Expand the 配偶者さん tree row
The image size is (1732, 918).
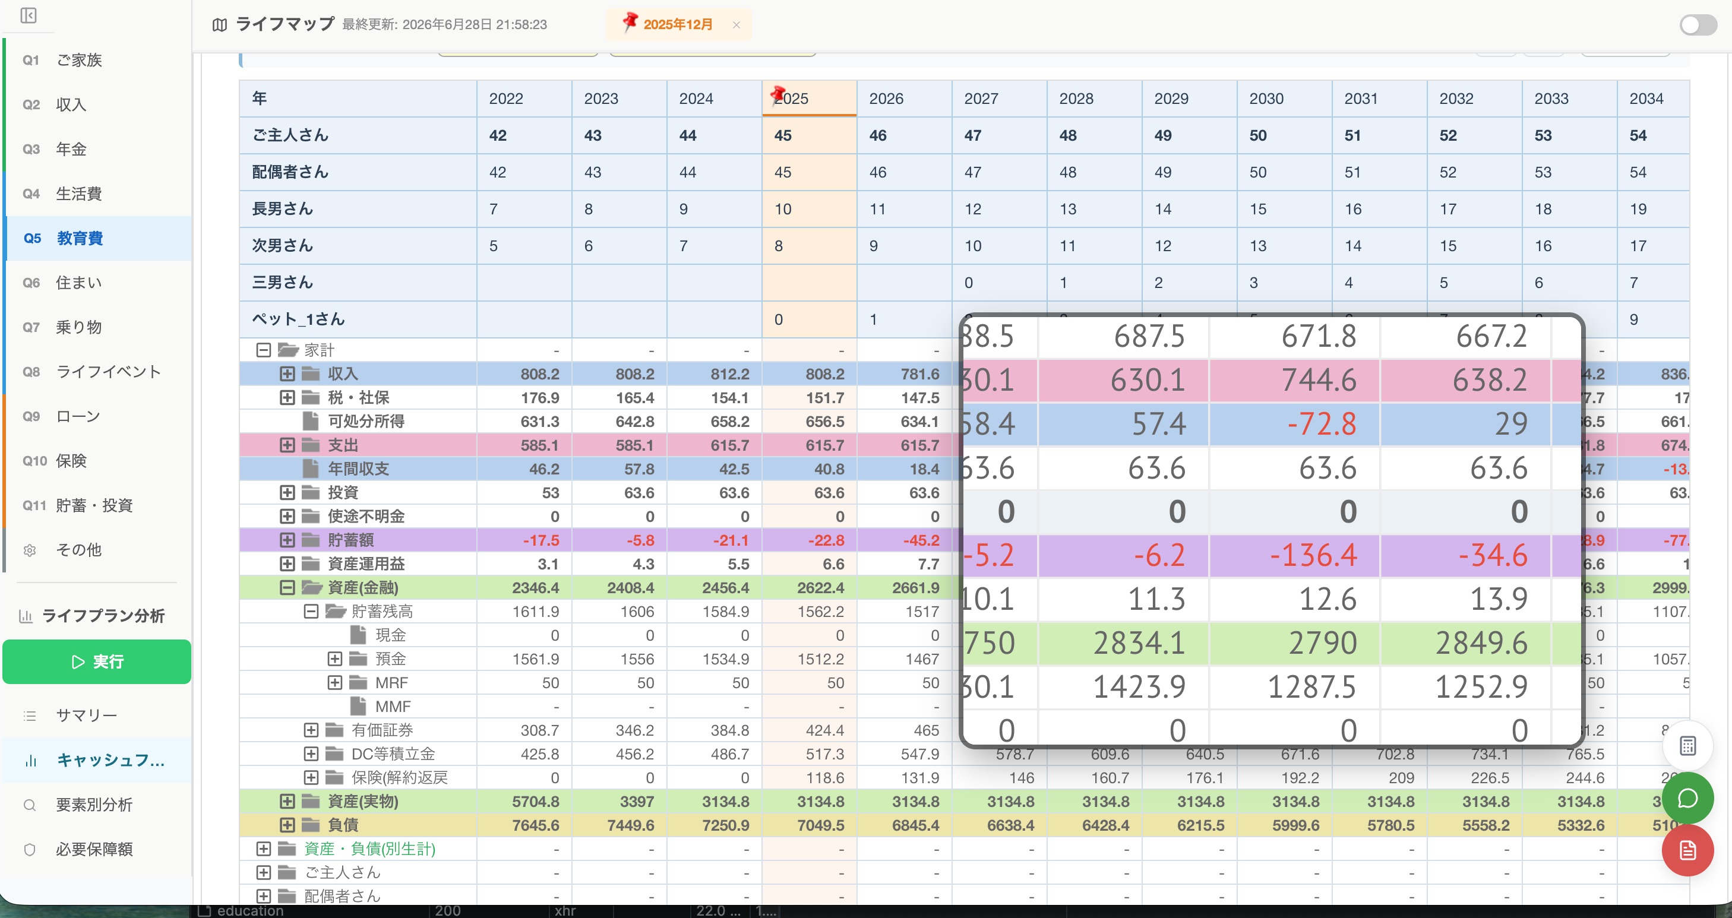(264, 896)
